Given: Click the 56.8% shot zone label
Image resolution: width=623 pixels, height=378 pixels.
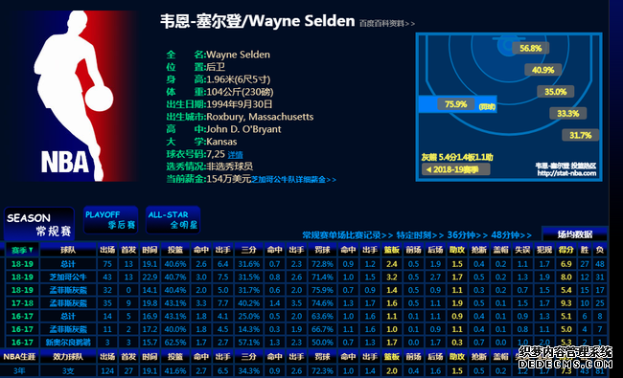Looking at the screenshot, I should click(x=530, y=48).
